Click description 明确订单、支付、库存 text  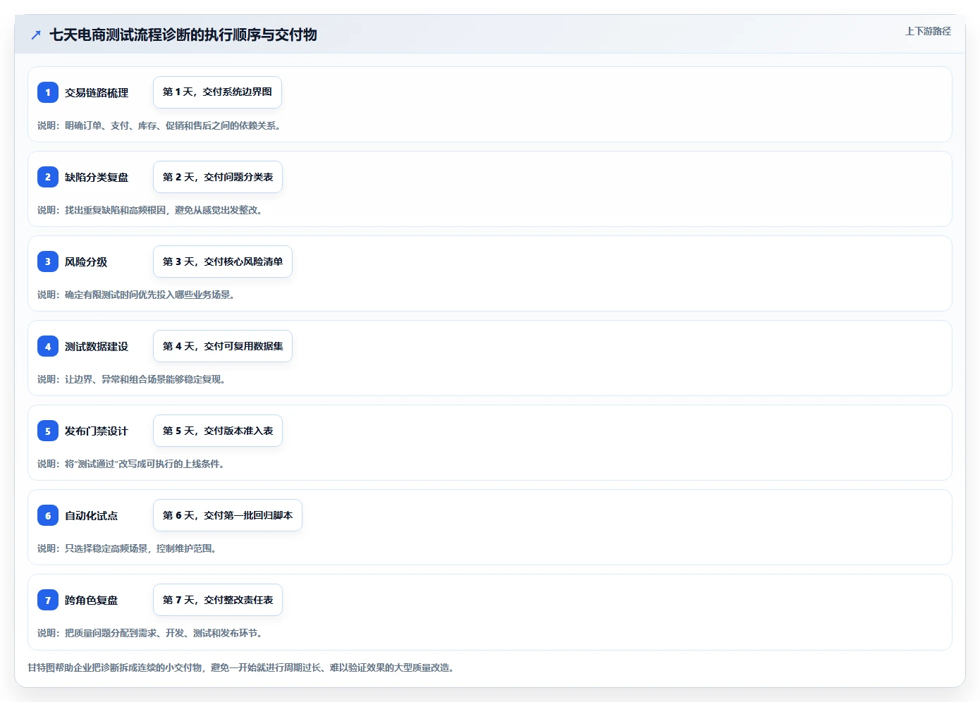(x=160, y=125)
